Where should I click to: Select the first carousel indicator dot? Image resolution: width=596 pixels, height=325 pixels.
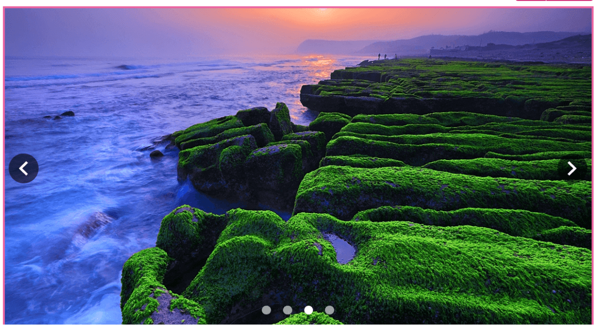click(266, 310)
